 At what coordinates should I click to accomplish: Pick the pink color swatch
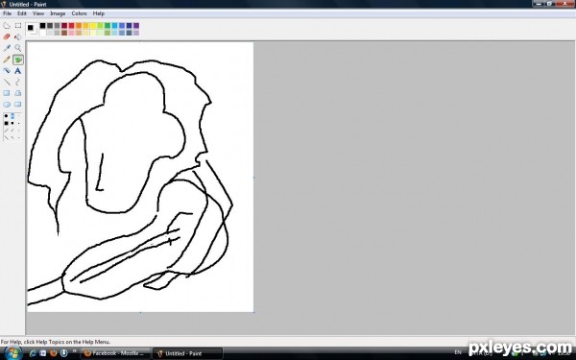click(x=71, y=33)
